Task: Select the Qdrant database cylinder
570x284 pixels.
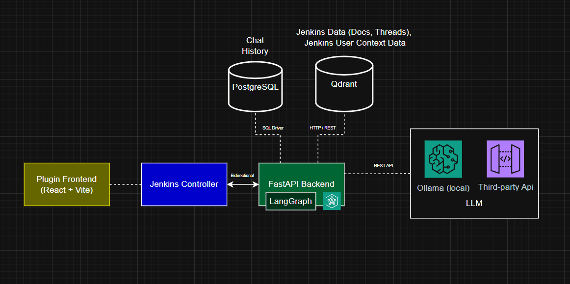Action: pos(344,84)
